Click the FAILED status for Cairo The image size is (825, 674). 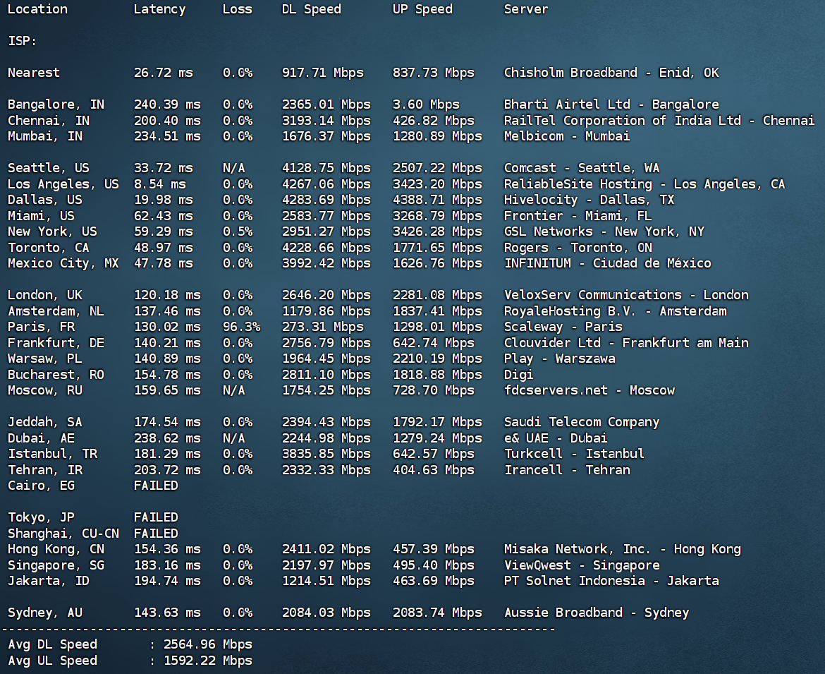coord(156,486)
